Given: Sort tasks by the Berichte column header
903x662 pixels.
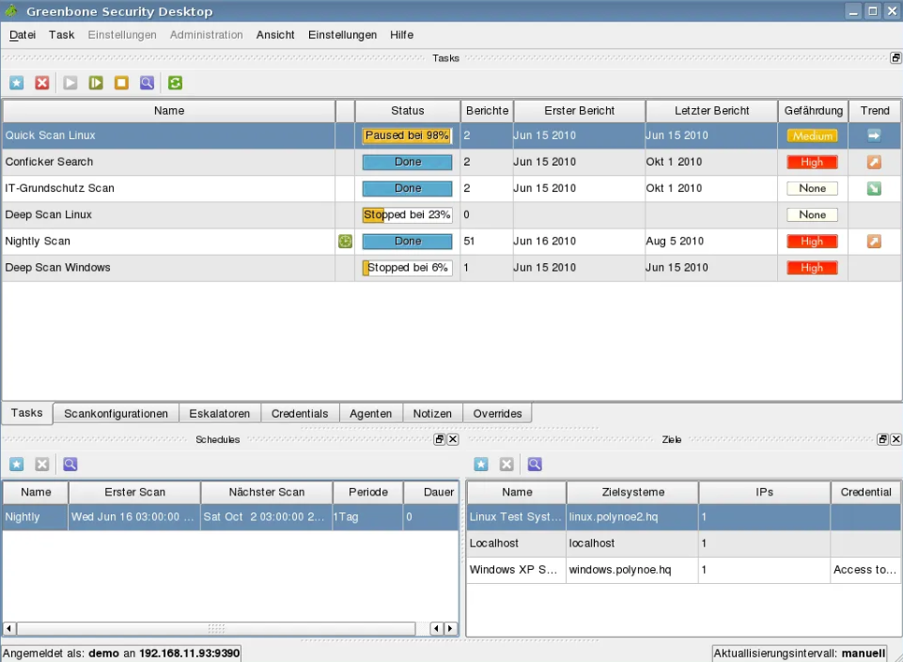Looking at the screenshot, I should (487, 111).
